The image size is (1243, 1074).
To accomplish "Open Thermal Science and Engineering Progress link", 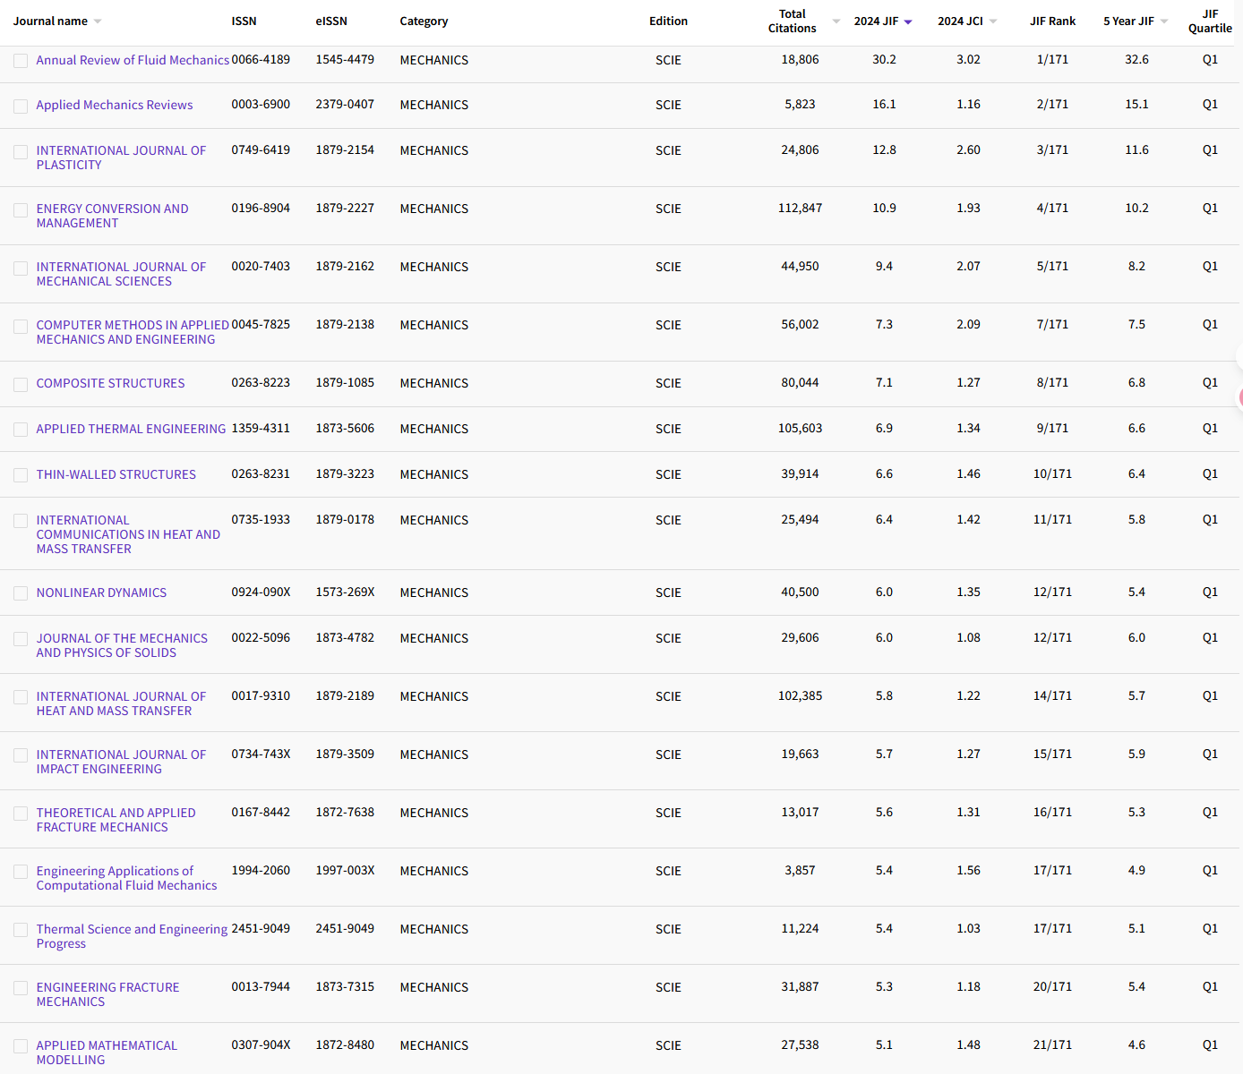I will pos(132,936).
